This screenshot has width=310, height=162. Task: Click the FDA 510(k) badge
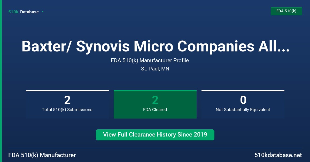point(286,11)
